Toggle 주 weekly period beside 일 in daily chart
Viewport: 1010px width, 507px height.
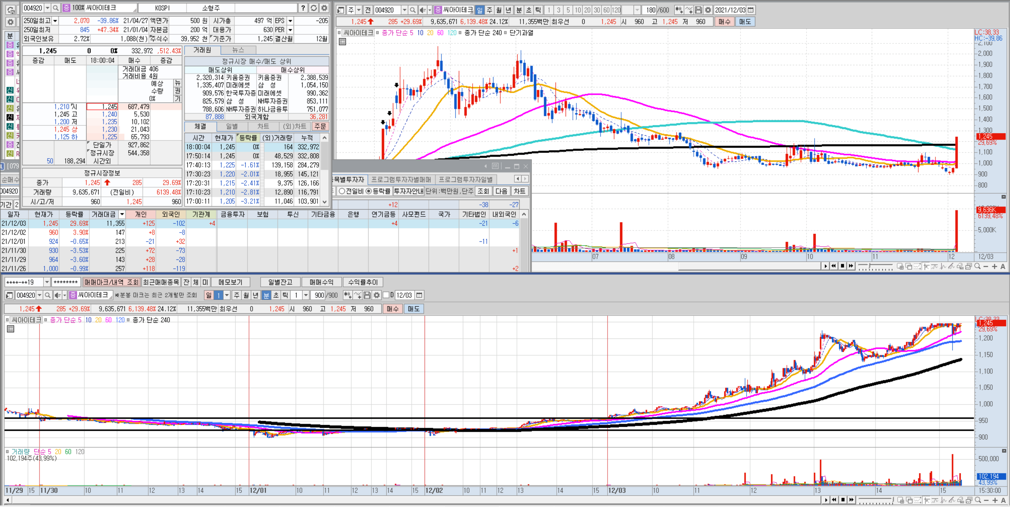click(489, 10)
